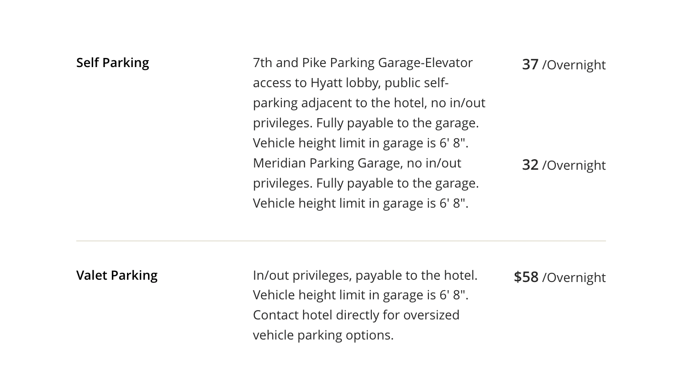Select the 37 /Overnight price
This screenshot has width=685, height=376.
[564, 64]
